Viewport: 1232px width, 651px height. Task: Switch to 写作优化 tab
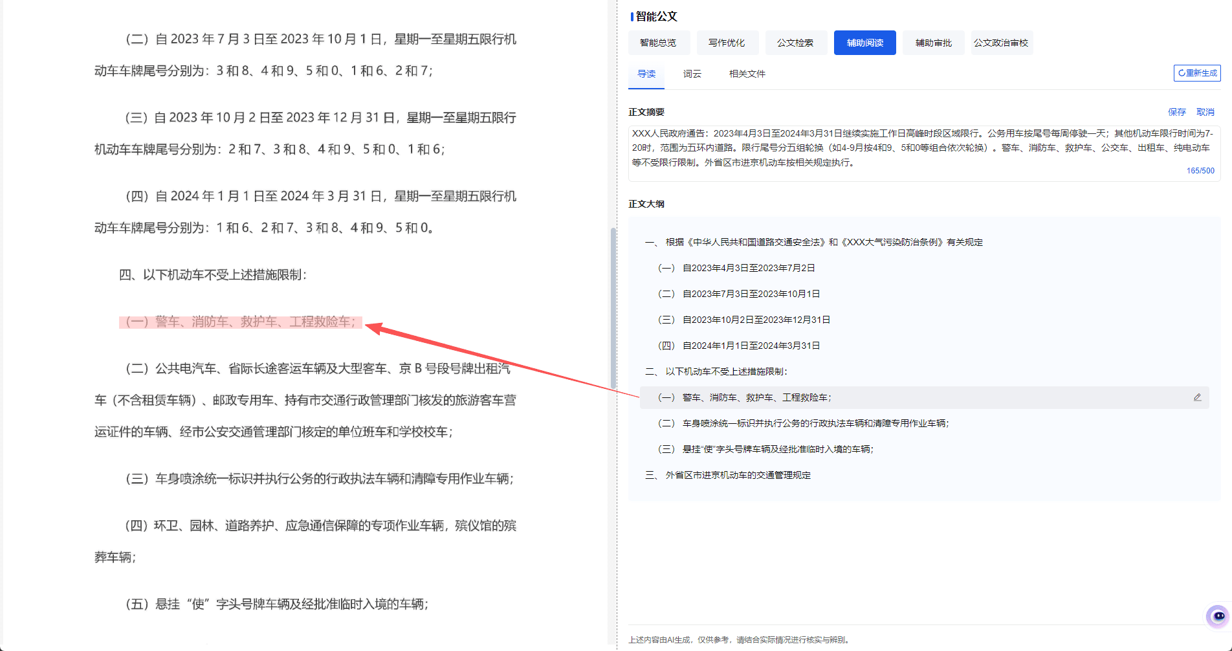(727, 43)
